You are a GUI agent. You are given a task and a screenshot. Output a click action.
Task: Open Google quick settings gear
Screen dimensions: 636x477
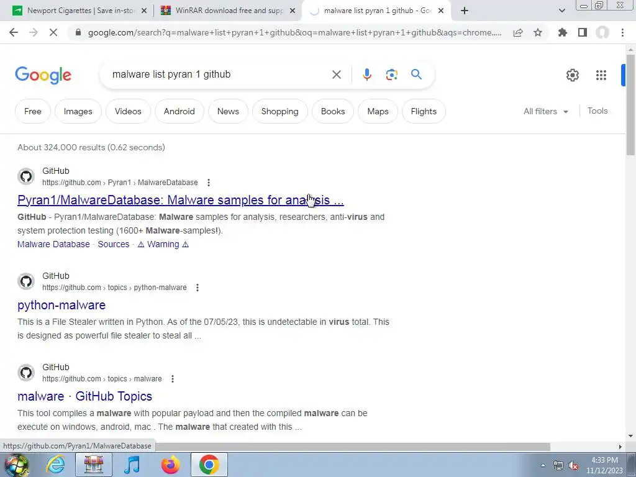pos(572,75)
